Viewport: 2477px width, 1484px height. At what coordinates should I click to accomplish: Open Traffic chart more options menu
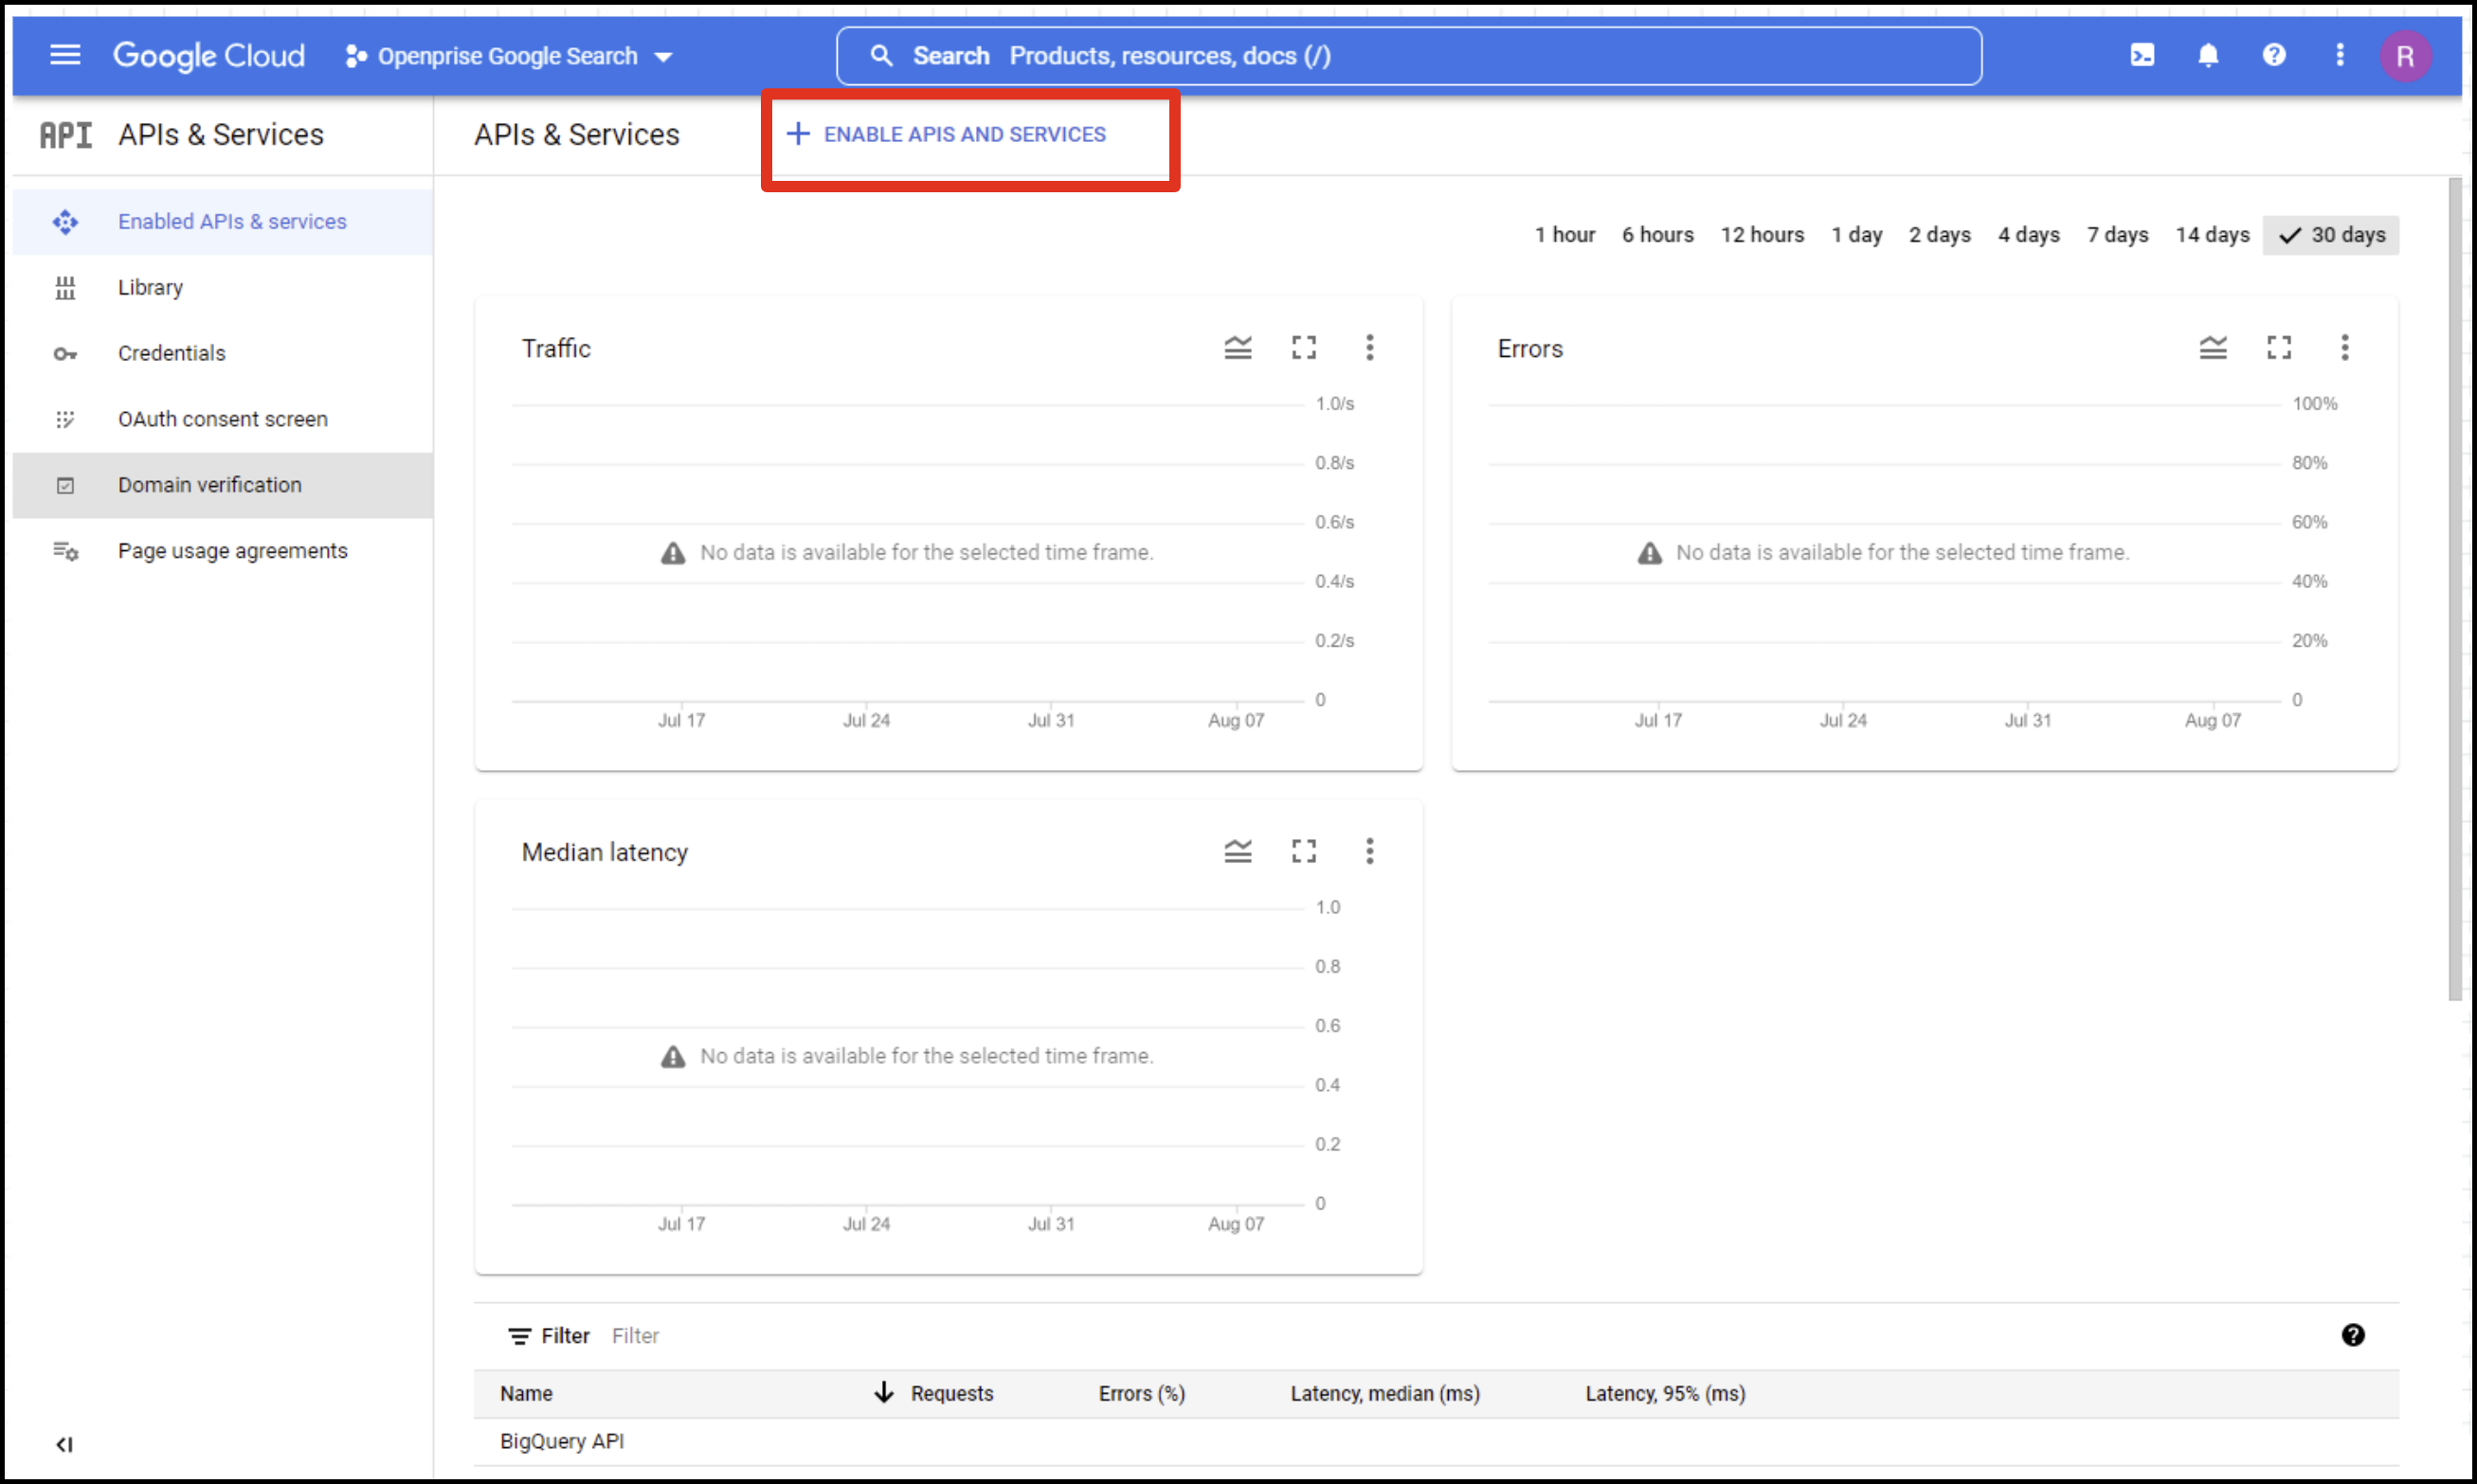click(1369, 348)
